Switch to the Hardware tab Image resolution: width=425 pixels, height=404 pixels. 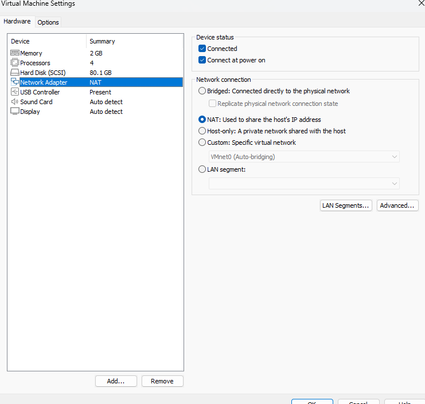point(17,21)
